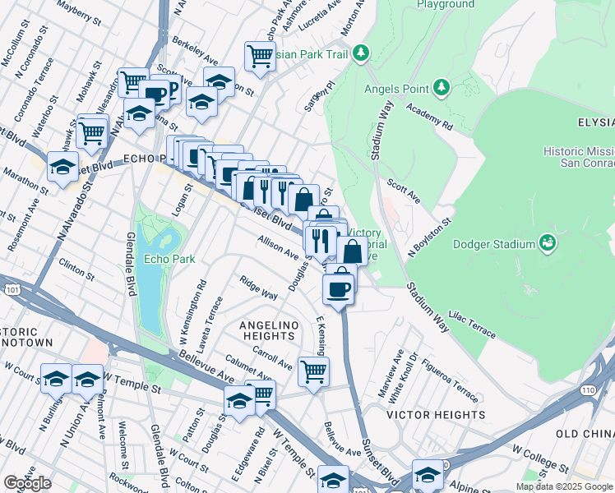Open the coffee cup marker on Sunset Blvd near Stadium Way
The image size is (615, 493).
[x=338, y=290]
